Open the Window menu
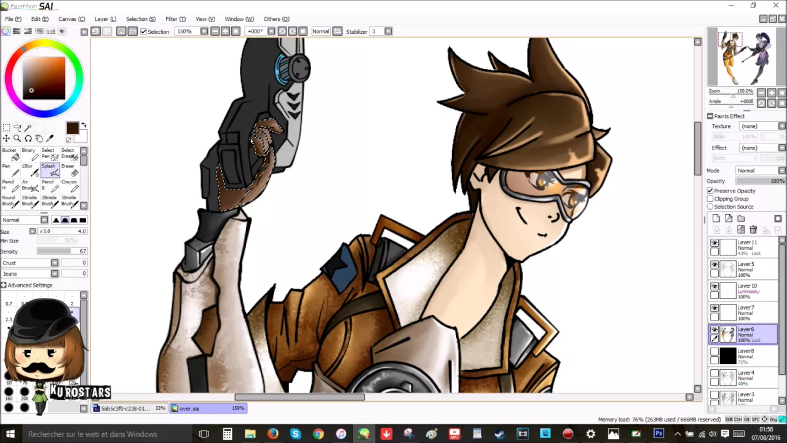 pos(239,19)
